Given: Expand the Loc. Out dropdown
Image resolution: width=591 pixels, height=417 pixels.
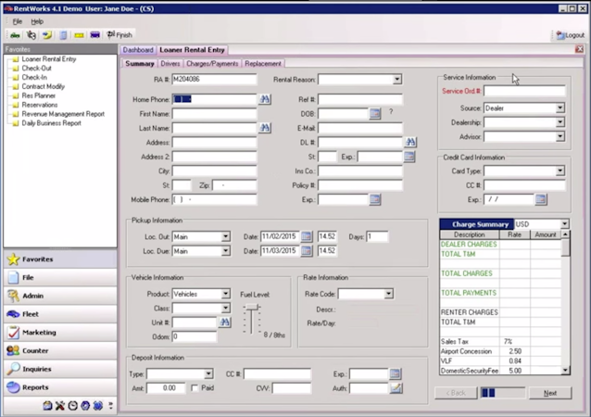Looking at the screenshot, I should click(x=225, y=236).
